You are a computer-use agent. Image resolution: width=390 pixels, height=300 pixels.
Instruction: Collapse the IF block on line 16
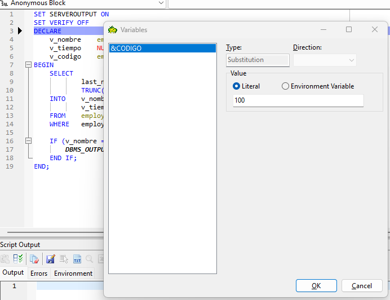tap(29, 142)
